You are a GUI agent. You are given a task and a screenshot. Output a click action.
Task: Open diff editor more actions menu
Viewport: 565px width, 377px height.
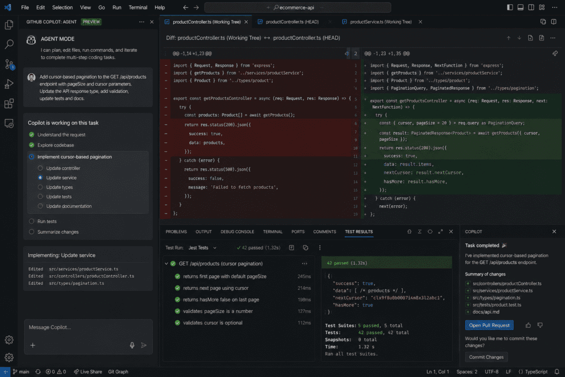coord(553,38)
